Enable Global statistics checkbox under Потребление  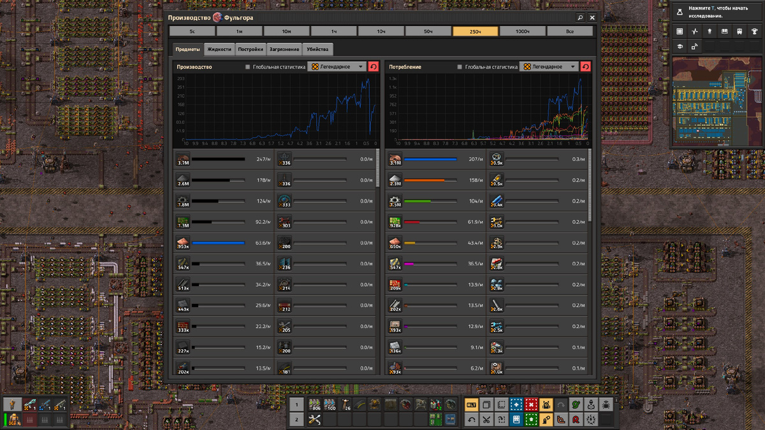460,67
